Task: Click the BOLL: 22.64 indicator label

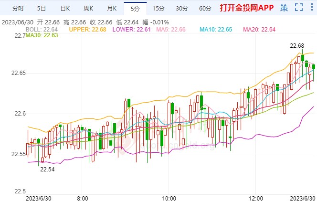Action: point(42,30)
